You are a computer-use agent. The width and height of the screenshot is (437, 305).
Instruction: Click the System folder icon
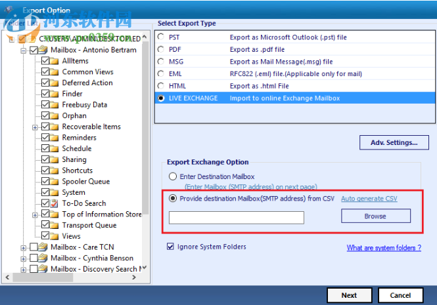point(55,192)
